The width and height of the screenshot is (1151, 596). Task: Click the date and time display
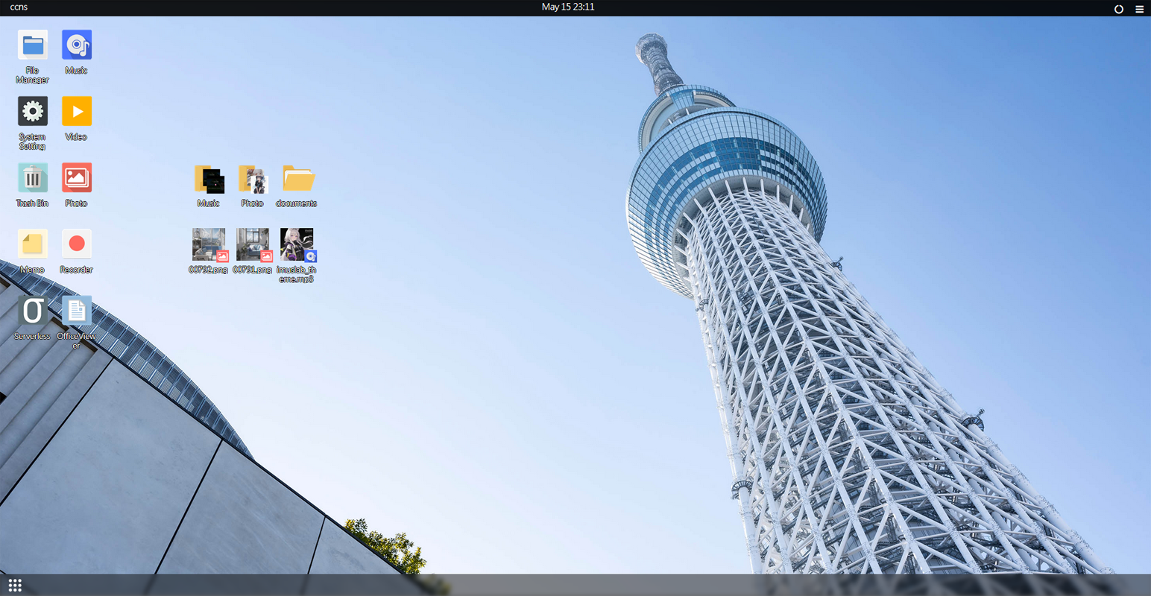click(x=568, y=7)
